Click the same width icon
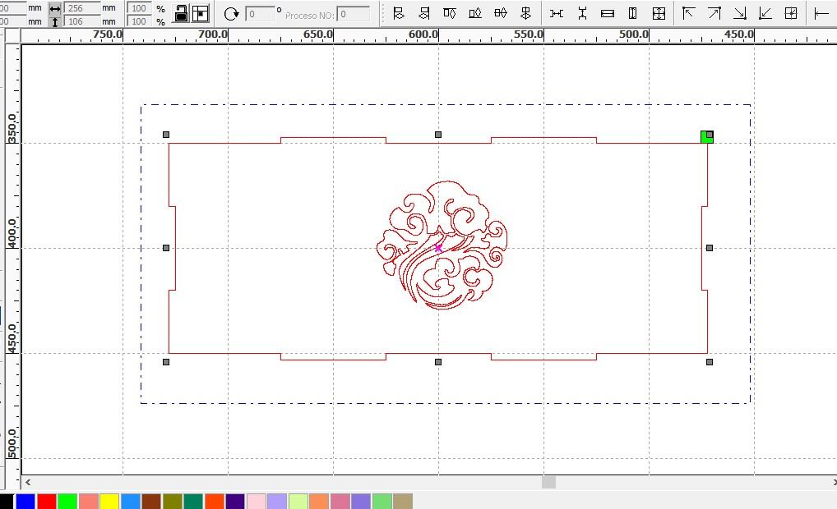This screenshot has width=837, height=509. [x=608, y=13]
